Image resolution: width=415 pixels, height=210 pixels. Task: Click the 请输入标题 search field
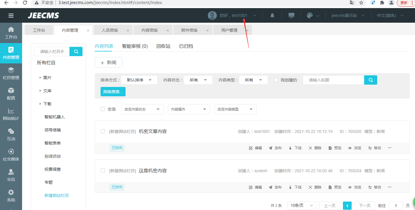(x=334, y=80)
